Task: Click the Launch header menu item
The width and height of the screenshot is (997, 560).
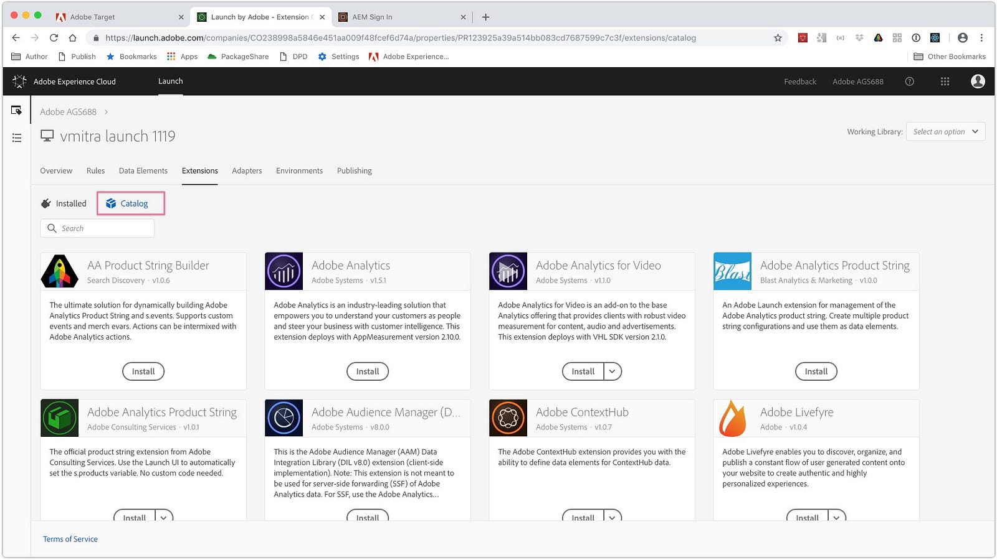Action: [x=170, y=82]
